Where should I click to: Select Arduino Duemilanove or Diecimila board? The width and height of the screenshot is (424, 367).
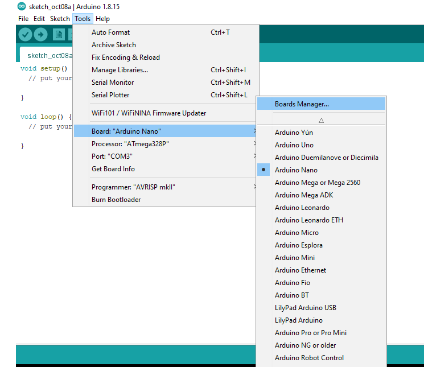321,157
